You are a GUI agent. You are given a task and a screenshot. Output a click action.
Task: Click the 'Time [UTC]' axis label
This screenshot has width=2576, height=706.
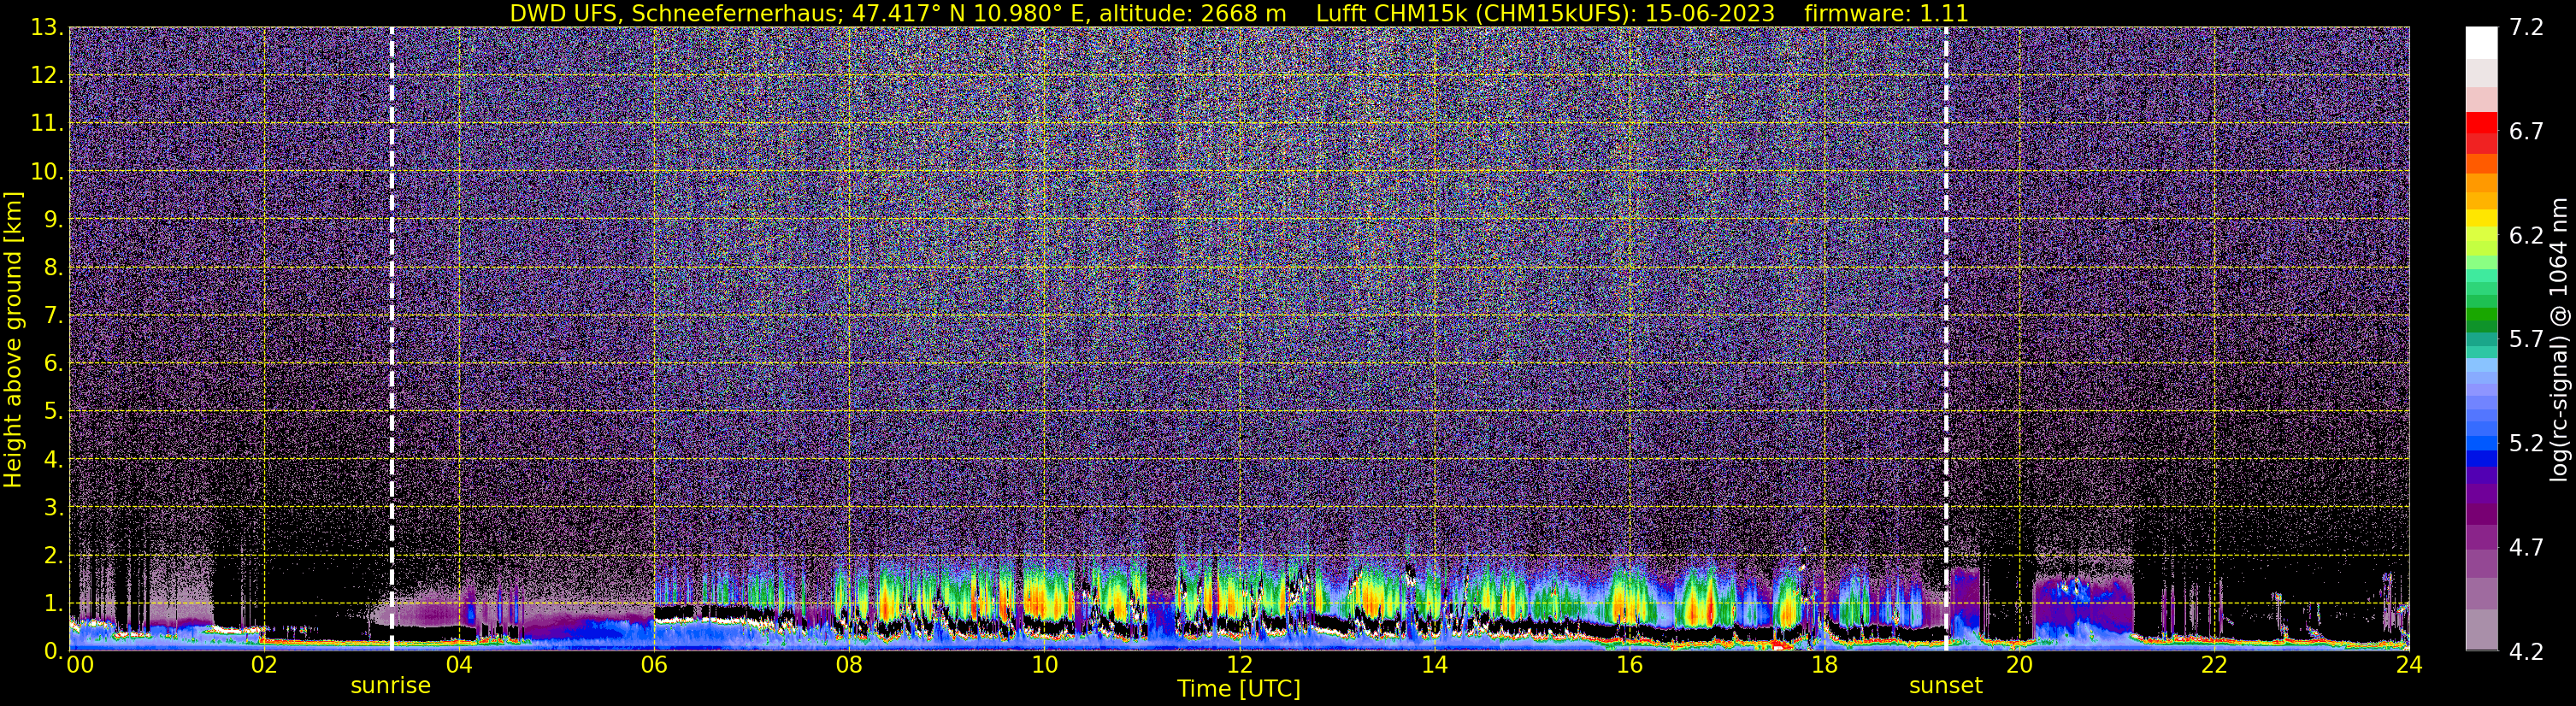(1238, 689)
